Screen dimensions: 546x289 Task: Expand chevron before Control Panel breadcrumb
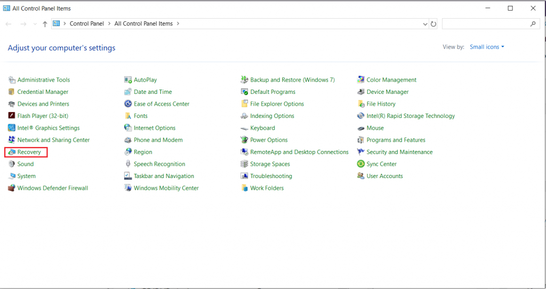pos(65,23)
